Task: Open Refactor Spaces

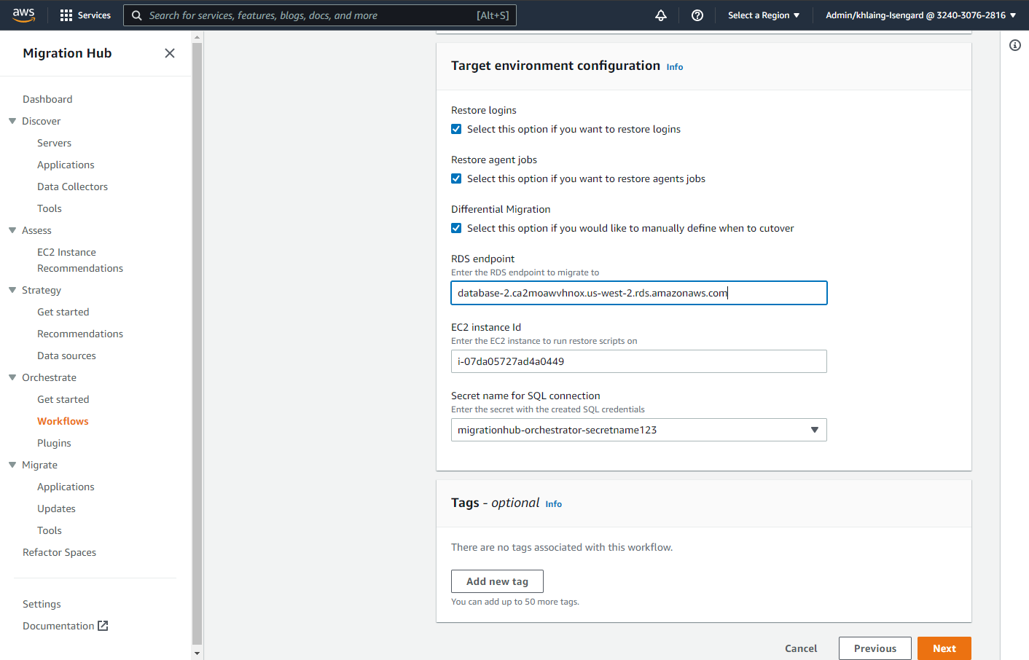Action: (59, 552)
